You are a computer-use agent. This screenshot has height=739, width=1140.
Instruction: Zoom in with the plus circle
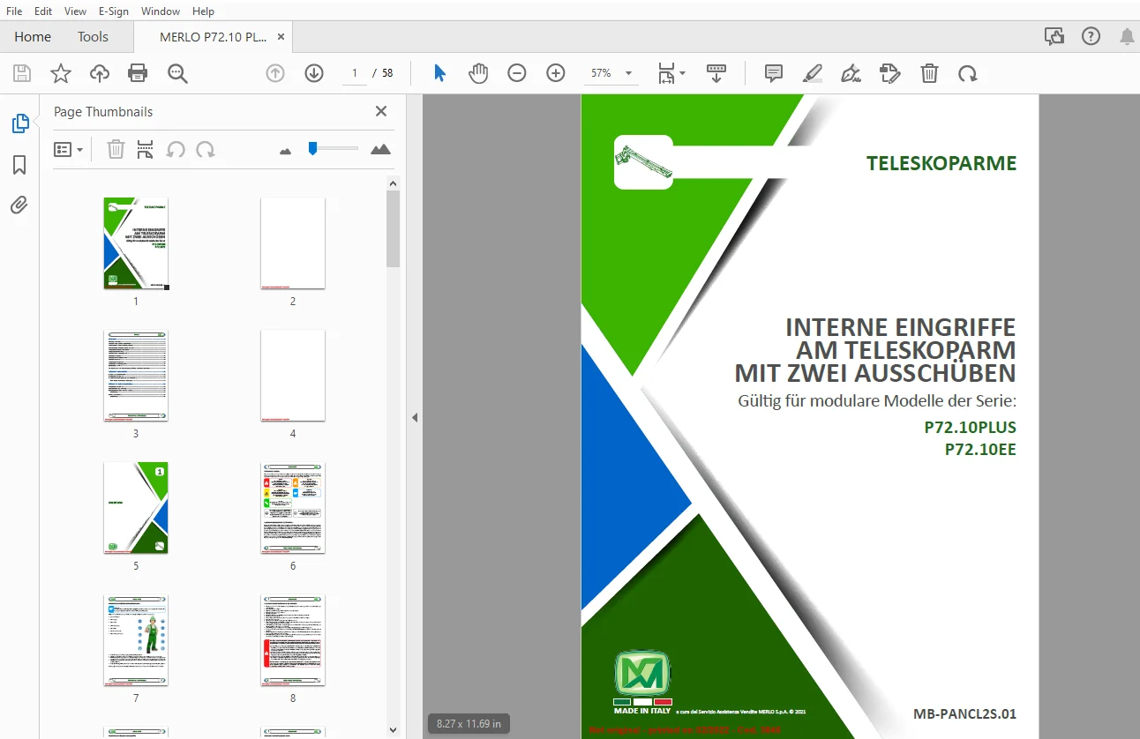[556, 73]
